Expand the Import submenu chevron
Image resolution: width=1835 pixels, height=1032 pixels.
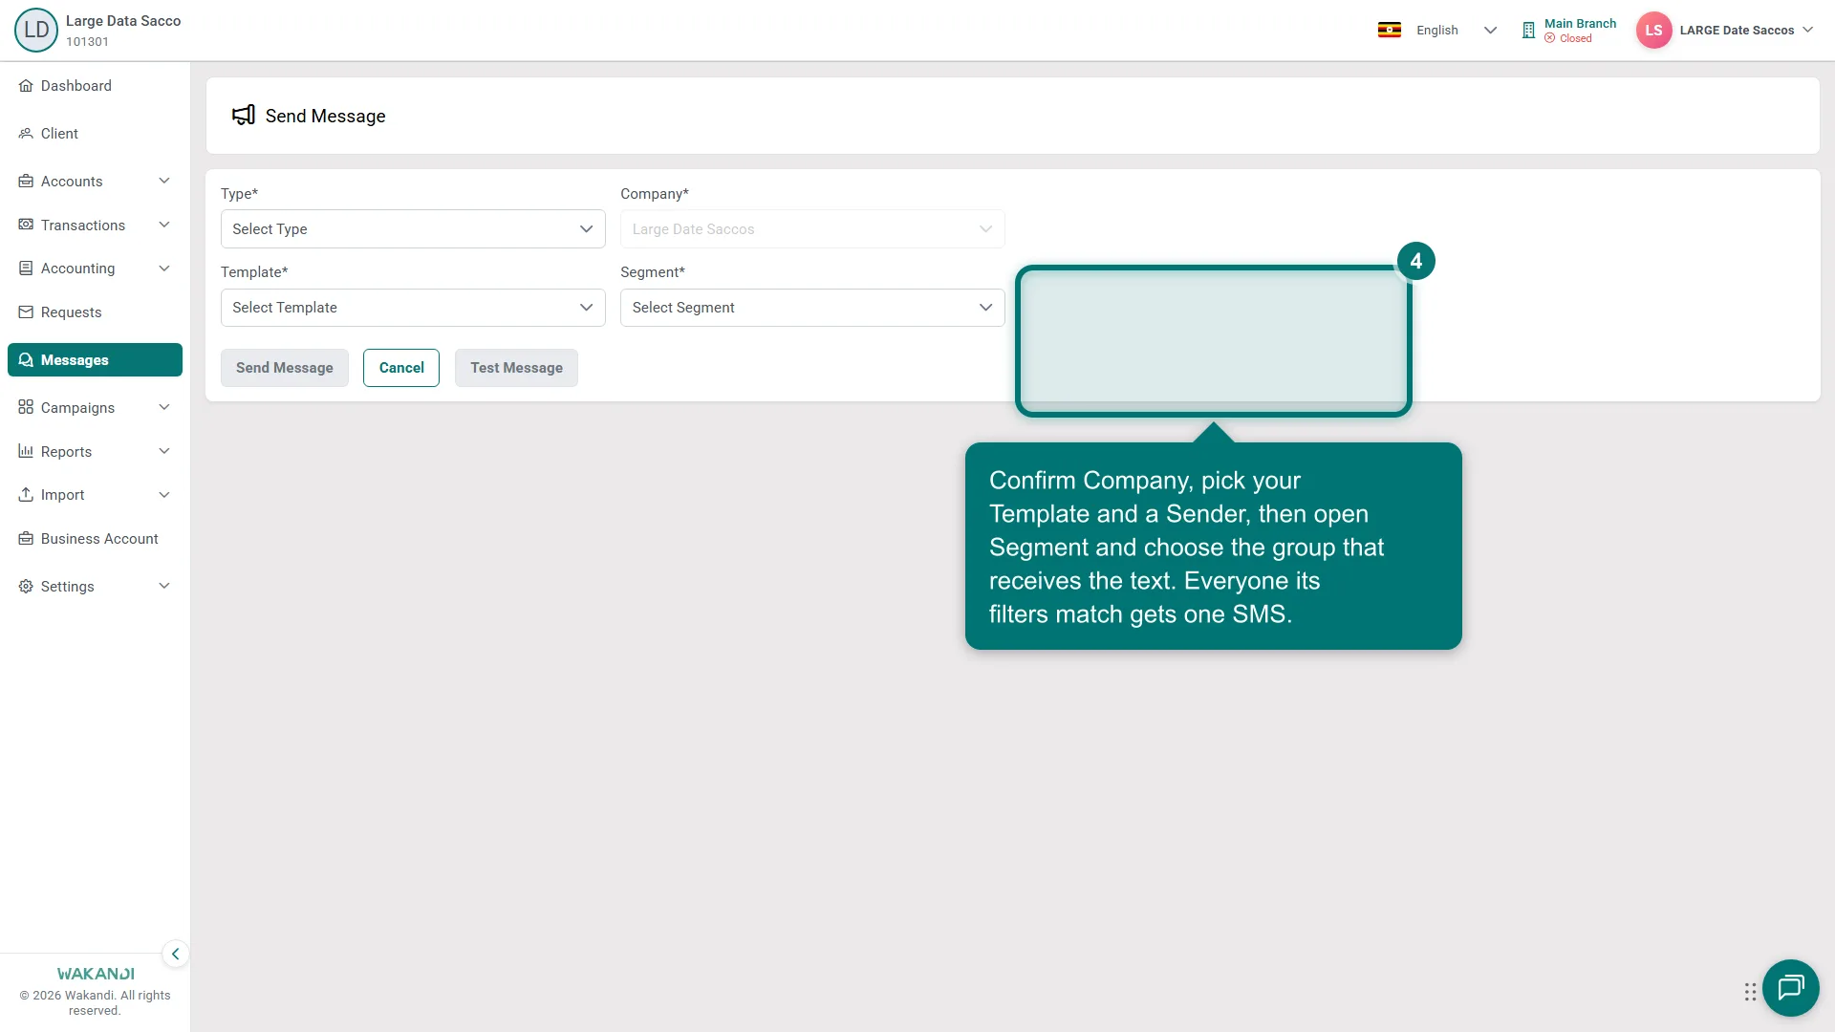(x=164, y=495)
